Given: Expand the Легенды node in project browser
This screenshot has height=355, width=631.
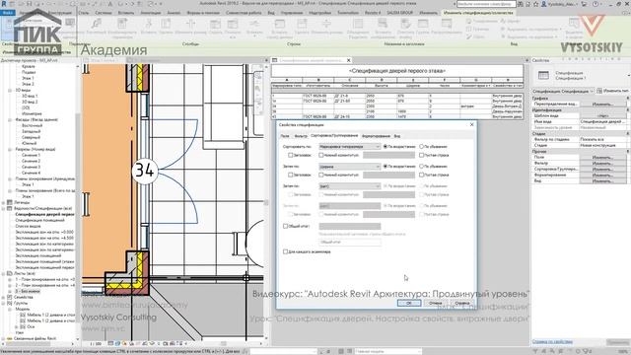Looking at the screenshot, I should [4, 202].
